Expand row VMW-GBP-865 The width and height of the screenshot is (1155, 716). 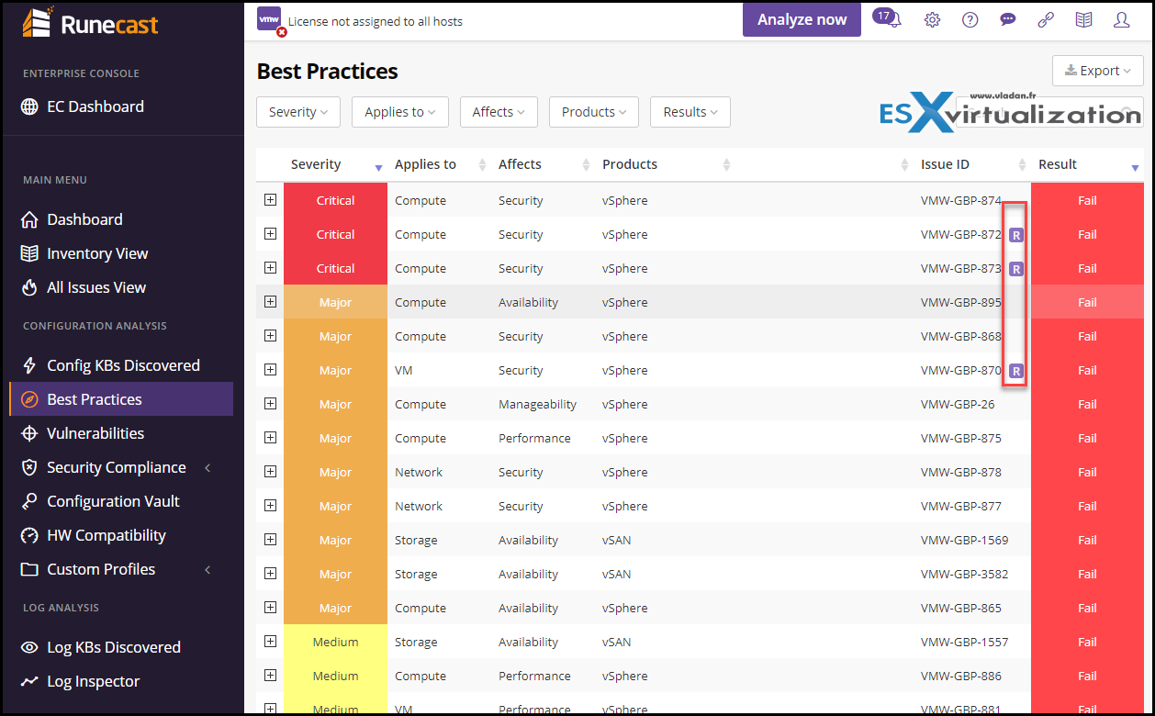(270, 607)
